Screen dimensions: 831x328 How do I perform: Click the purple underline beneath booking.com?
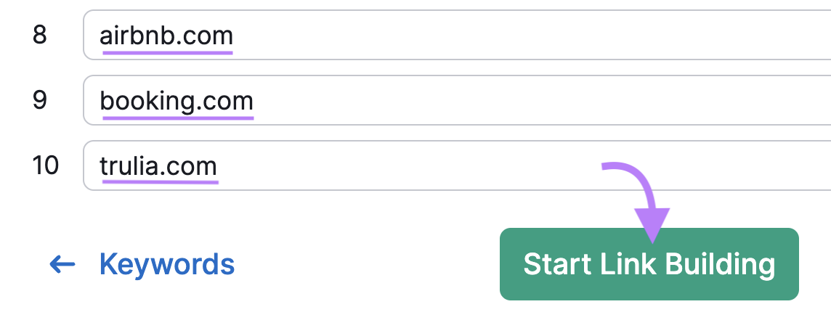[177, 117]
